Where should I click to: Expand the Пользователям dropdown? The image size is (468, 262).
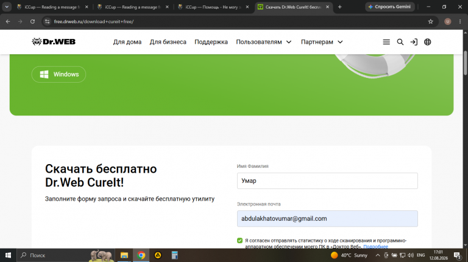coord(263,42)
